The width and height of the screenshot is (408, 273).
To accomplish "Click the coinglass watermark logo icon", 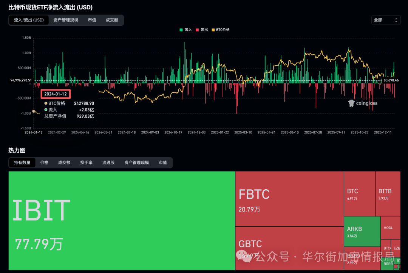I will [x=351, y=103].
